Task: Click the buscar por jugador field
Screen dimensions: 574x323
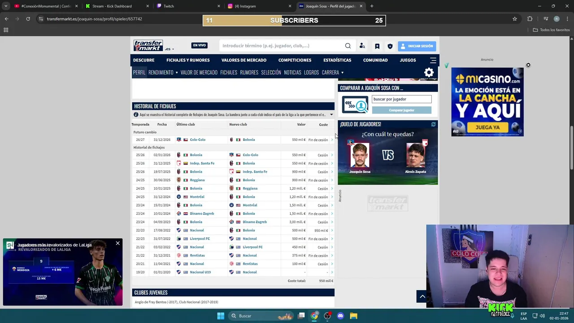Action: [402, 99]
